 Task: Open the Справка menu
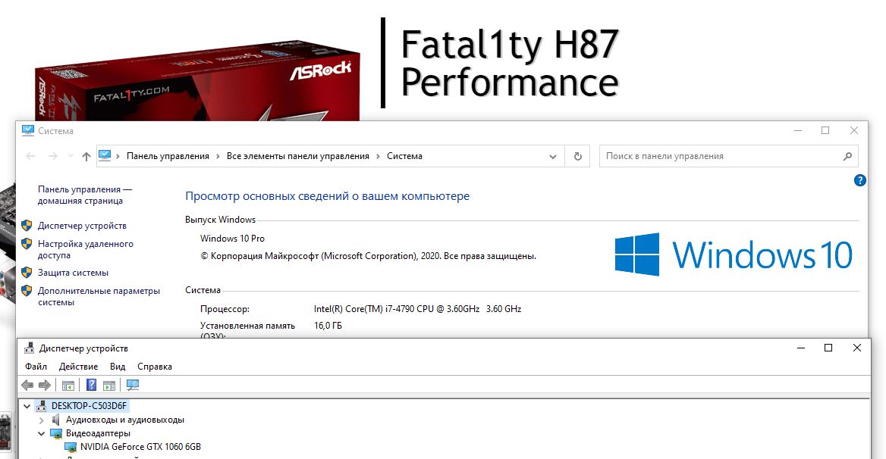point(154,367)
